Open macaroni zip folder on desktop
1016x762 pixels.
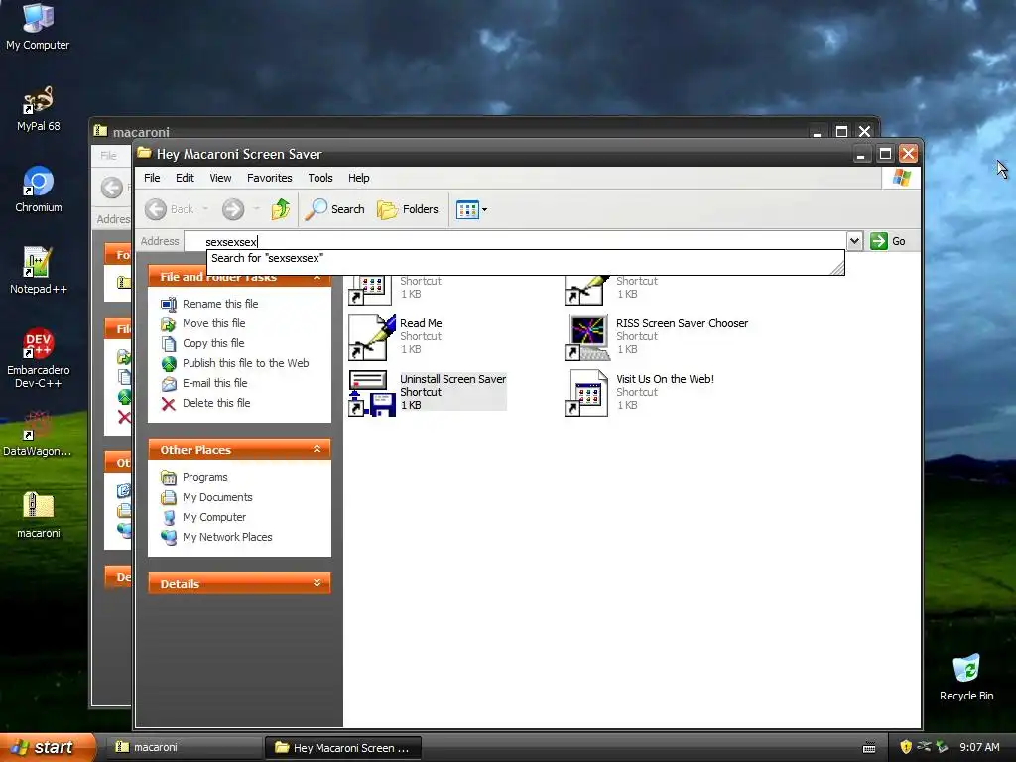pyautogui.click(x=38, y=515)
